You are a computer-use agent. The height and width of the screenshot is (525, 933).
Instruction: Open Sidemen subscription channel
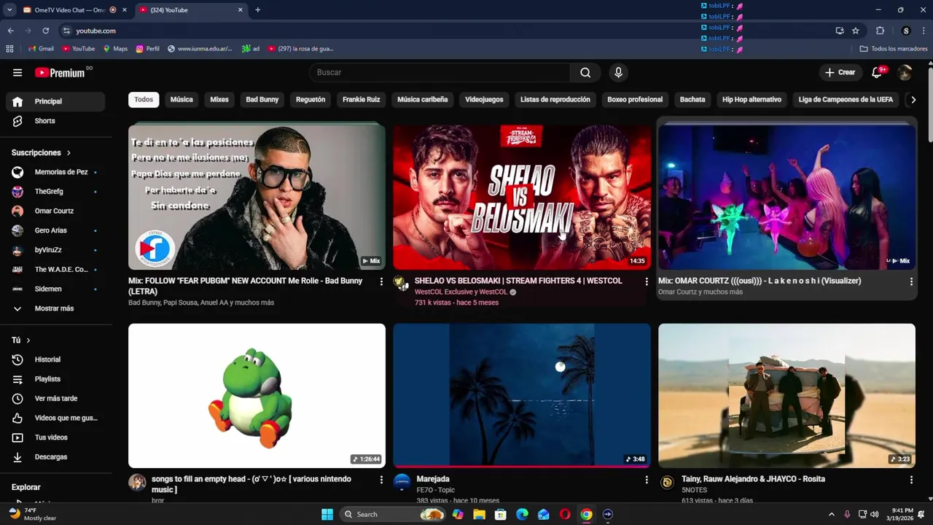click(x=55, y=289)
